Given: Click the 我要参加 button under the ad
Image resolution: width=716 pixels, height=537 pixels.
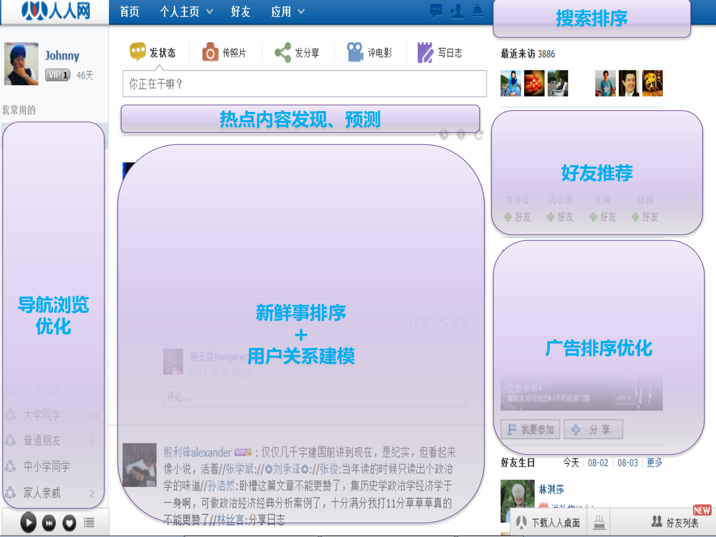Looking at the screenshot, I should 529,429.
